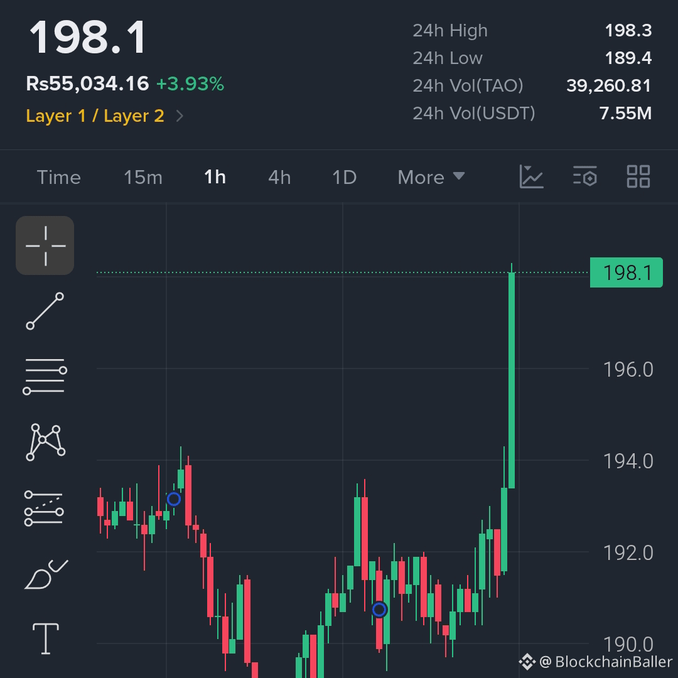Select the horizontal lines drawing tool
This screenshot has height=678, width=678.
coord(45,376)
